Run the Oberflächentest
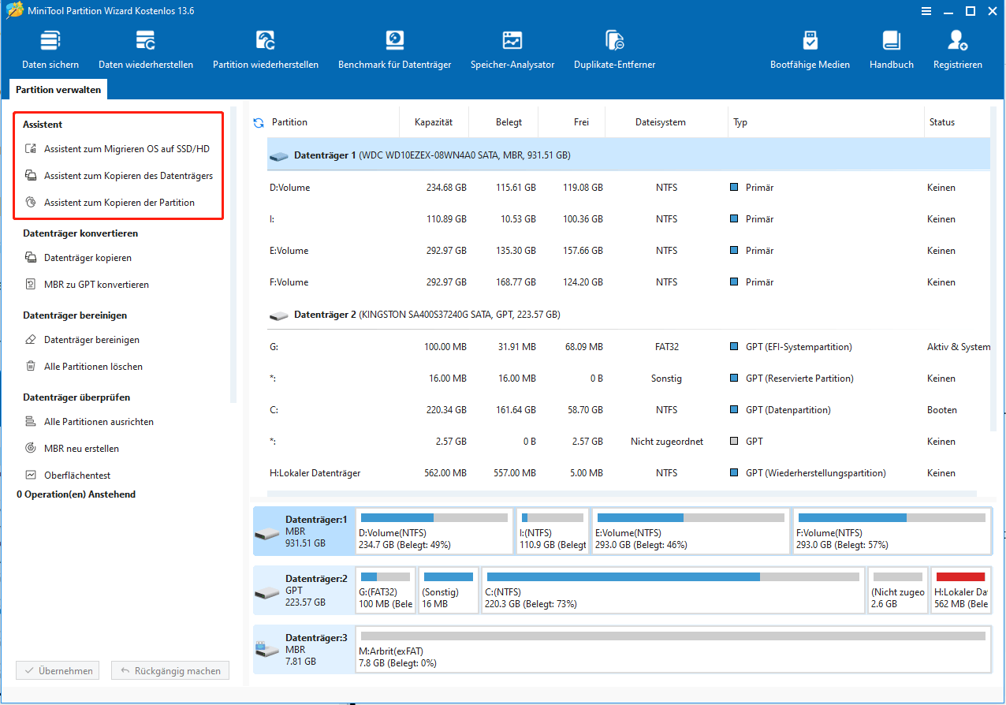 point(69,475)
